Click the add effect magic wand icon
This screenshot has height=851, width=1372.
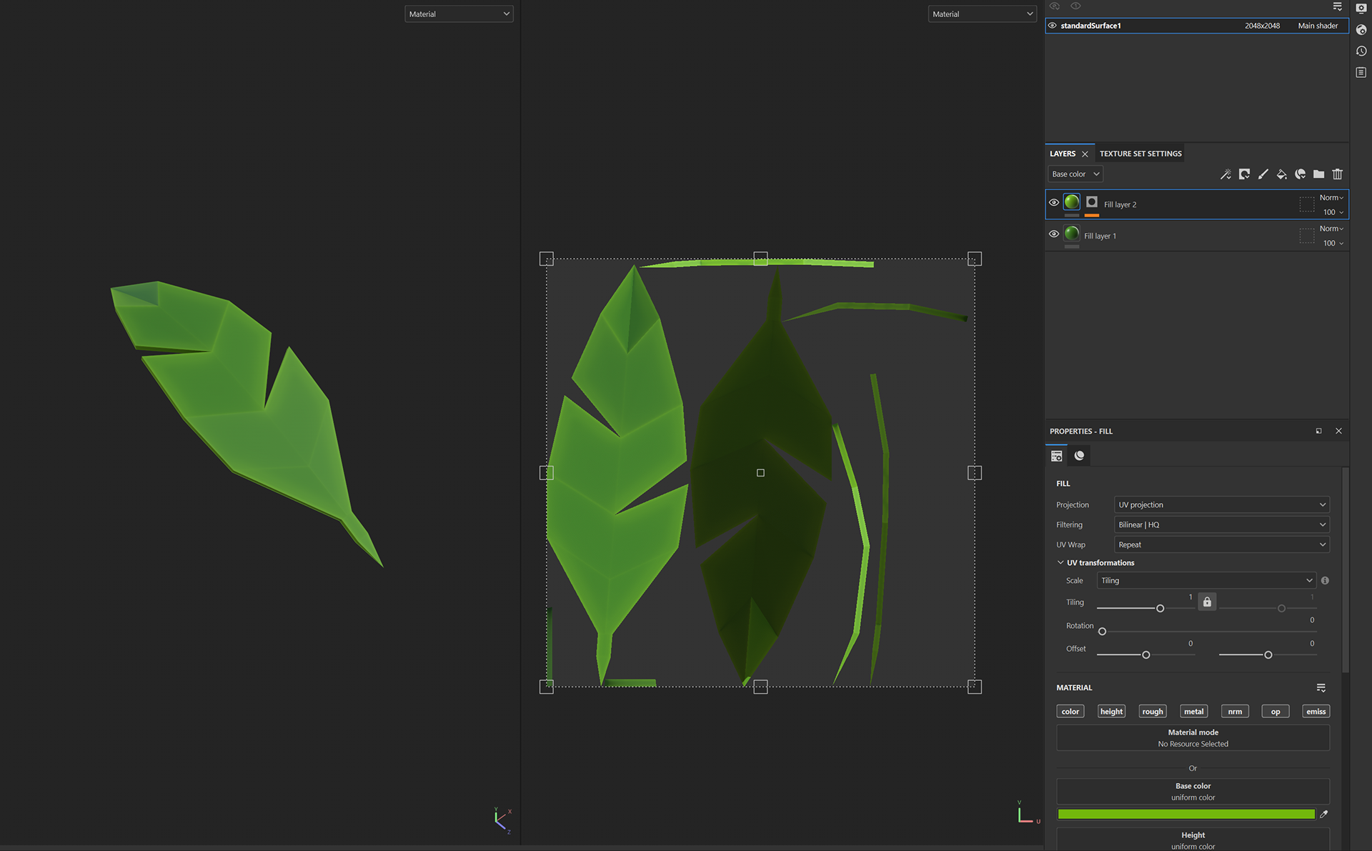click(1226, 174)
